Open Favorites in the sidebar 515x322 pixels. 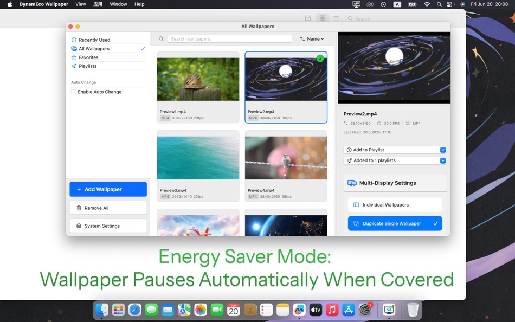(x=108, y=57)
